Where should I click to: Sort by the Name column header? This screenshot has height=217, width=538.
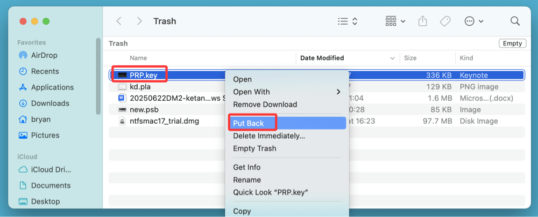pyautogui.click(x=138, y=58)
